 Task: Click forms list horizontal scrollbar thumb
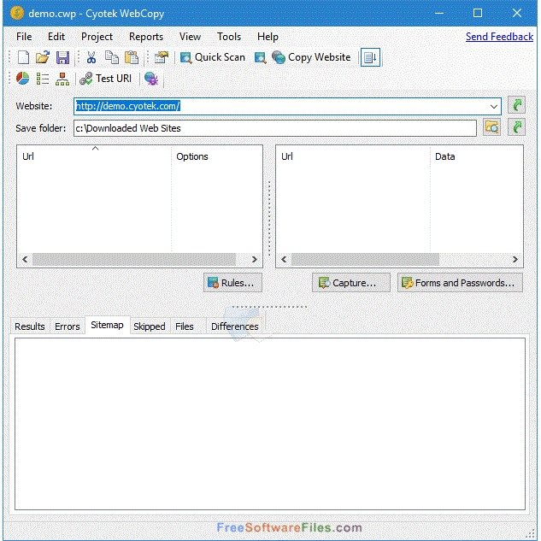coord(365,259)
